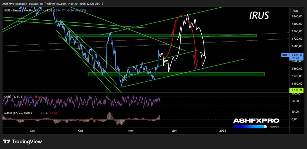Click the red 48,60 stochastic value
Image resolution: width=307 pixels, height=149 pixels.
[38, 97]
